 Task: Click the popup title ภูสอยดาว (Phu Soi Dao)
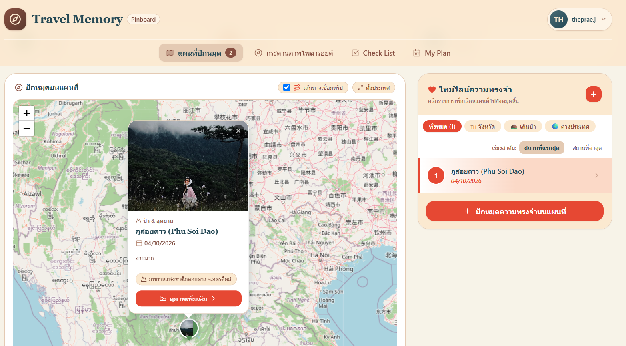177,231
